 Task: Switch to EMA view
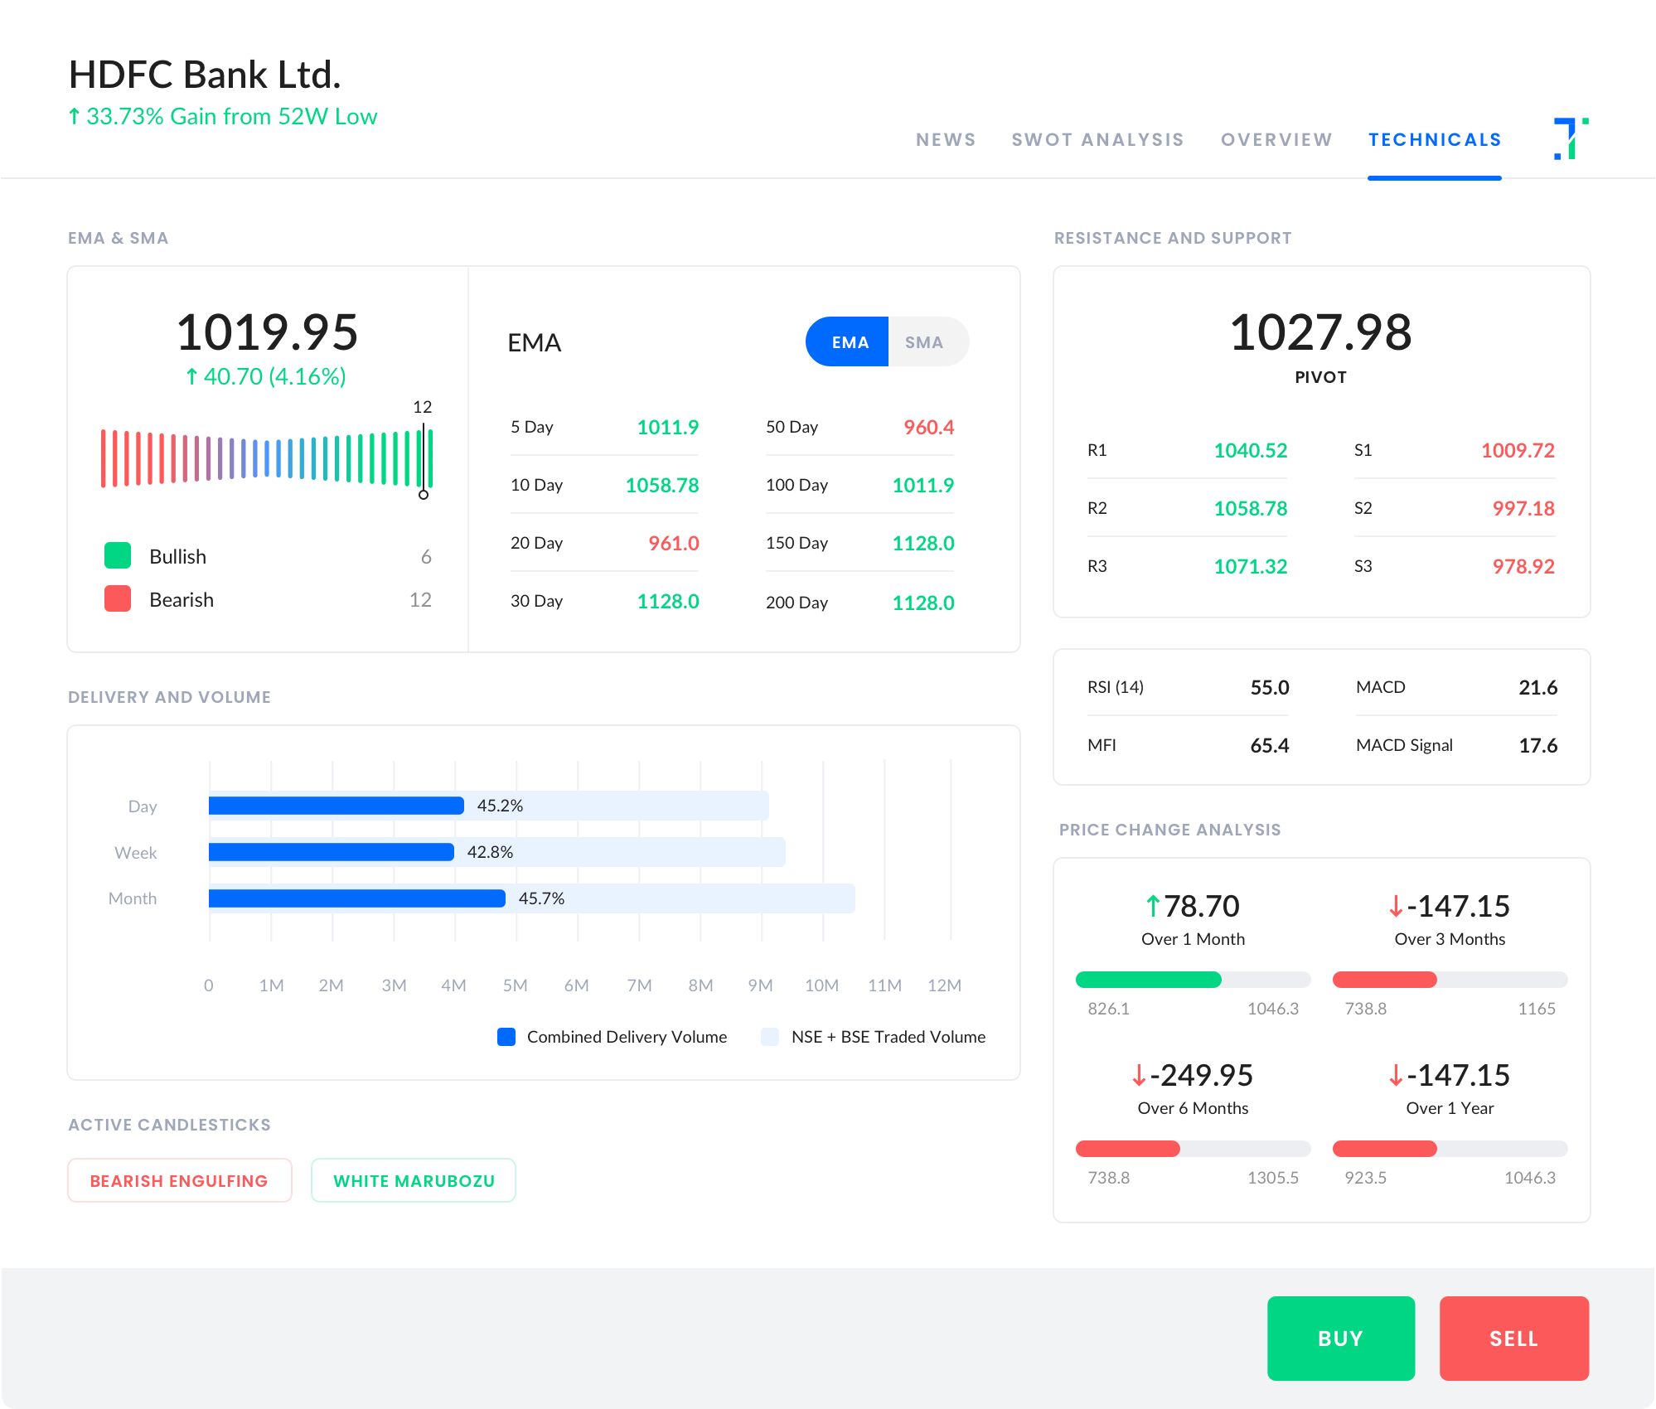click(x=847, y=341)
